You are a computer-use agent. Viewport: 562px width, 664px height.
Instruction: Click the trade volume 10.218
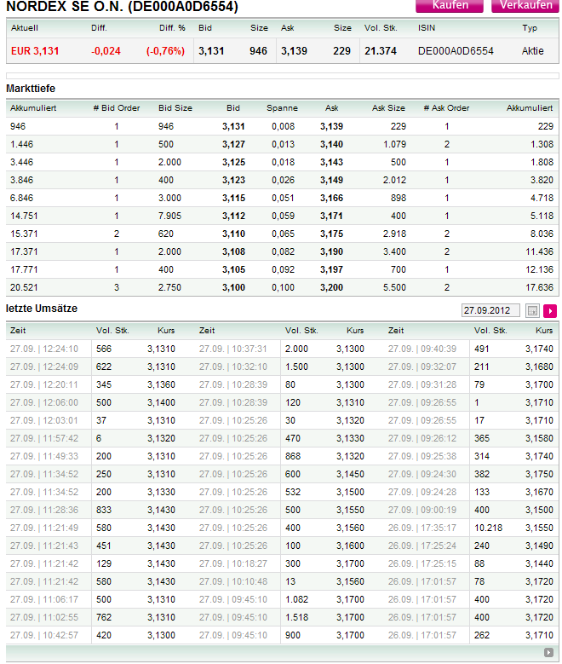coord(488,528)
